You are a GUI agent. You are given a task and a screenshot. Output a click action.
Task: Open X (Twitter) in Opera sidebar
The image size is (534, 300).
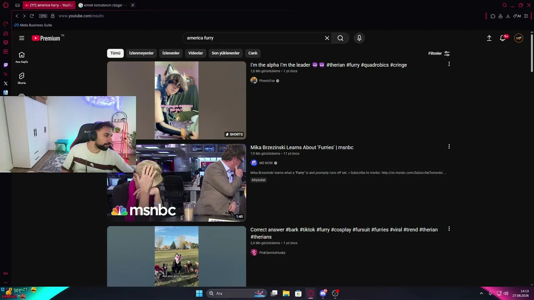click(5, 83)
